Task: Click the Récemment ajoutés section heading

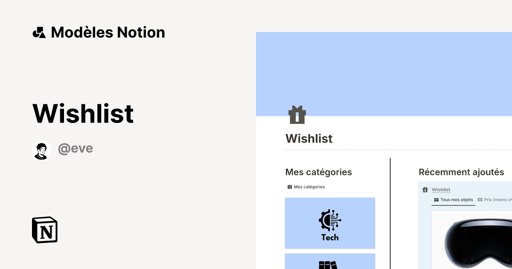Action: 461,172
